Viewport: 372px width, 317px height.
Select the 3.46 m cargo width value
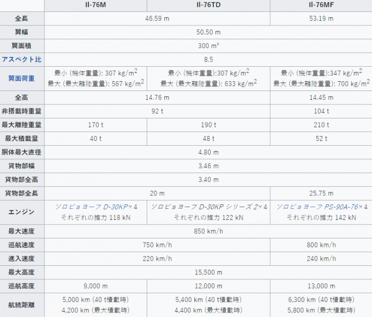click(x=209, y=166)
